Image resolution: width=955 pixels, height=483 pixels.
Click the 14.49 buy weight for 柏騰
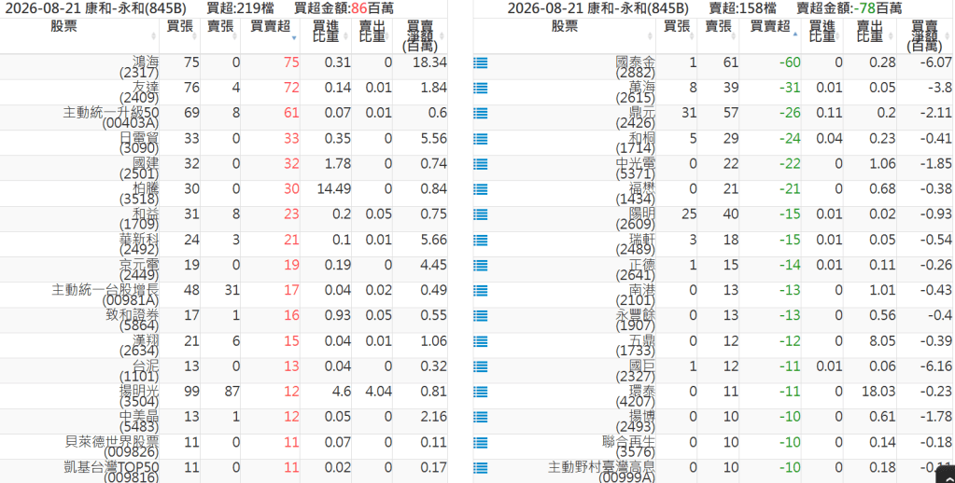click(334, 188)
